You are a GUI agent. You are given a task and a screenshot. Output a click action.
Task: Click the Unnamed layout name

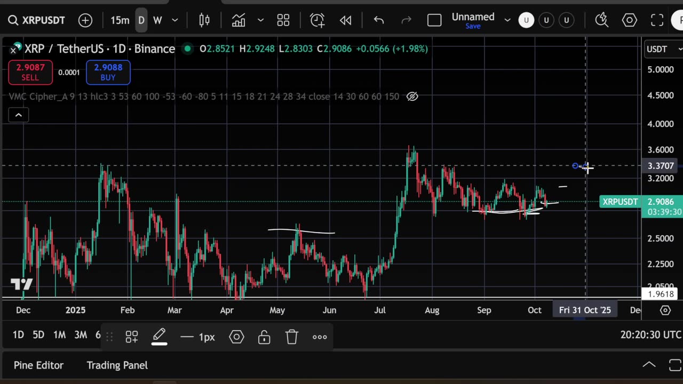tap(473, 17)
